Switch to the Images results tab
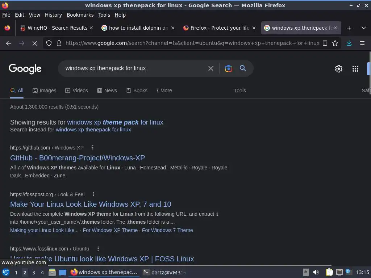 click(x=45, y=90)
